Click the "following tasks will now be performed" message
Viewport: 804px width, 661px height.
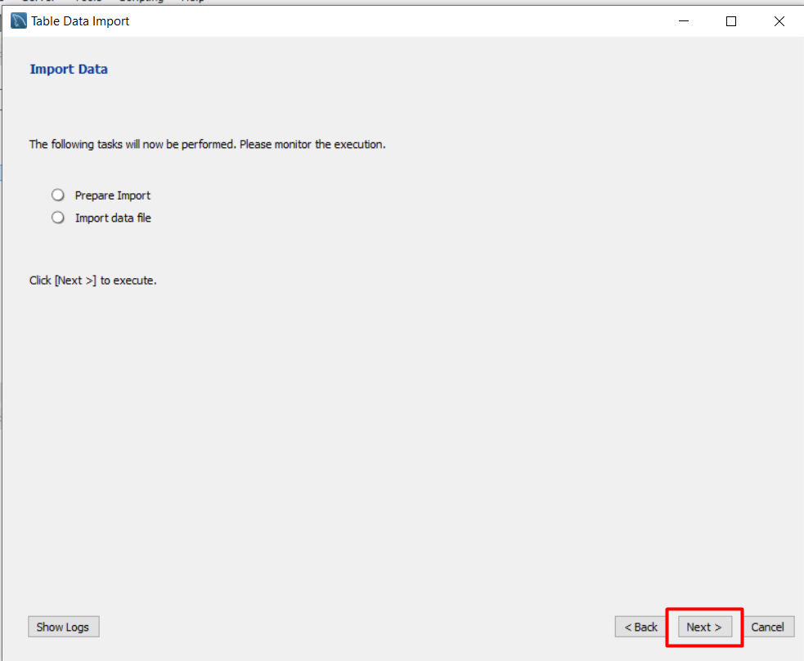(207, 144)
